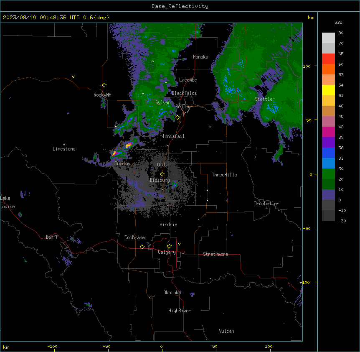The image size is (360, 352).
Task: Select the purple 36-39 dBZ legend swatch
Action: [x=328, y=143]
